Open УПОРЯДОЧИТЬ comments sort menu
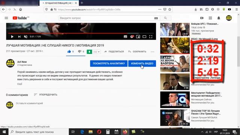 (45, 95)
